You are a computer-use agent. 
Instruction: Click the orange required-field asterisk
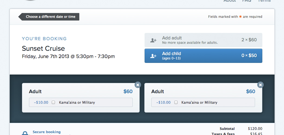(x=240, y=17)
